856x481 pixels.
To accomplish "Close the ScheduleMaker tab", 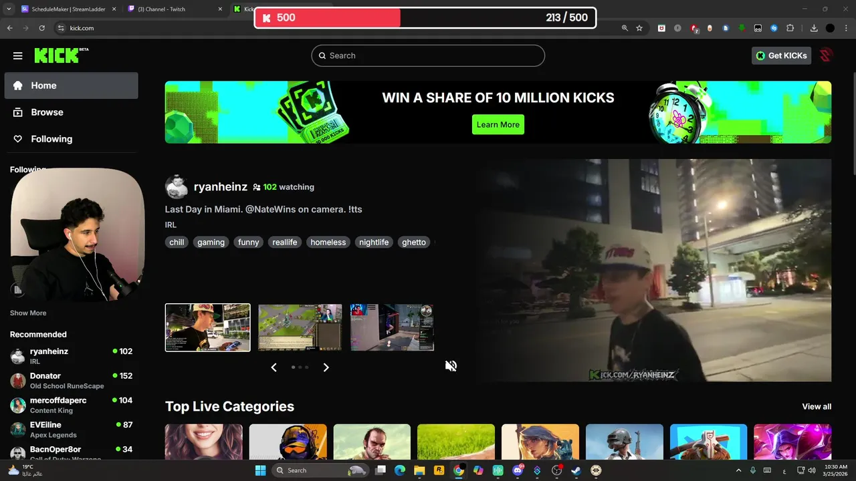I will [x=114, y=9].
